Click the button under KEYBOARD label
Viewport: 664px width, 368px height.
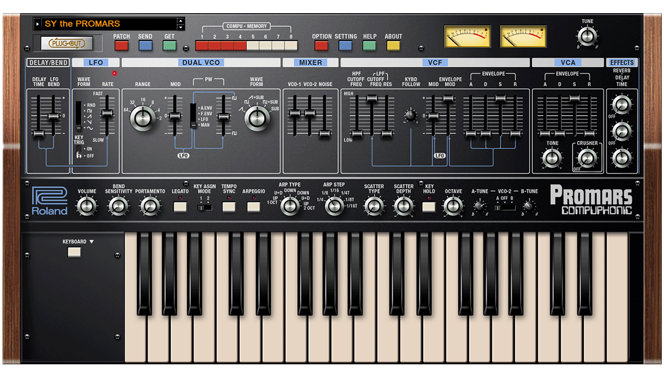click(x=74, y=252)
